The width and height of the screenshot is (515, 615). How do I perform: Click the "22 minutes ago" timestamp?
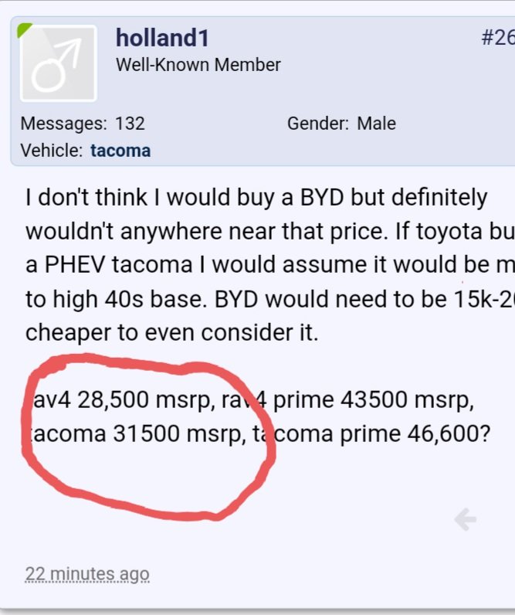87,574
